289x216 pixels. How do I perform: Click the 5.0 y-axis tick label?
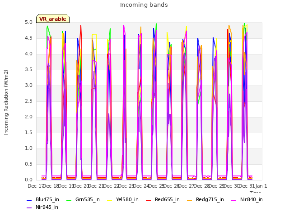28,22
